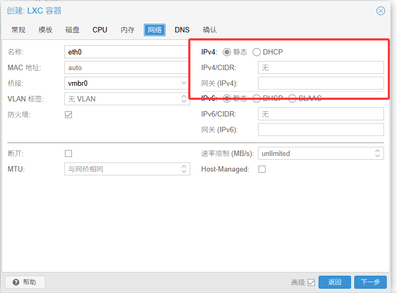
Task: Switch to the CPU tab
Action: tap(100, 30)
